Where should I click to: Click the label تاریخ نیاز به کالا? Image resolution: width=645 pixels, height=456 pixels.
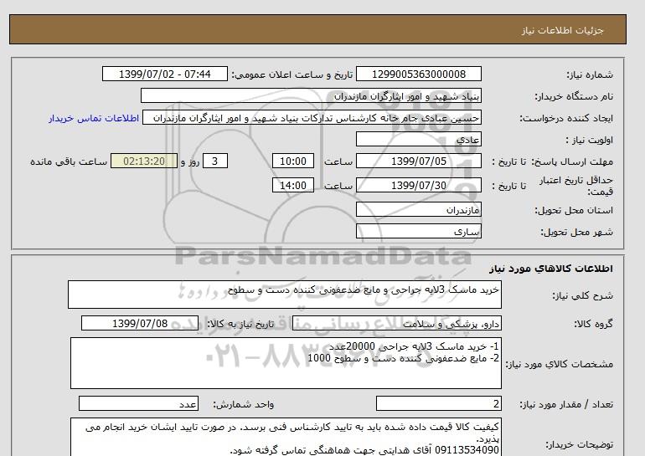point(240,324)
